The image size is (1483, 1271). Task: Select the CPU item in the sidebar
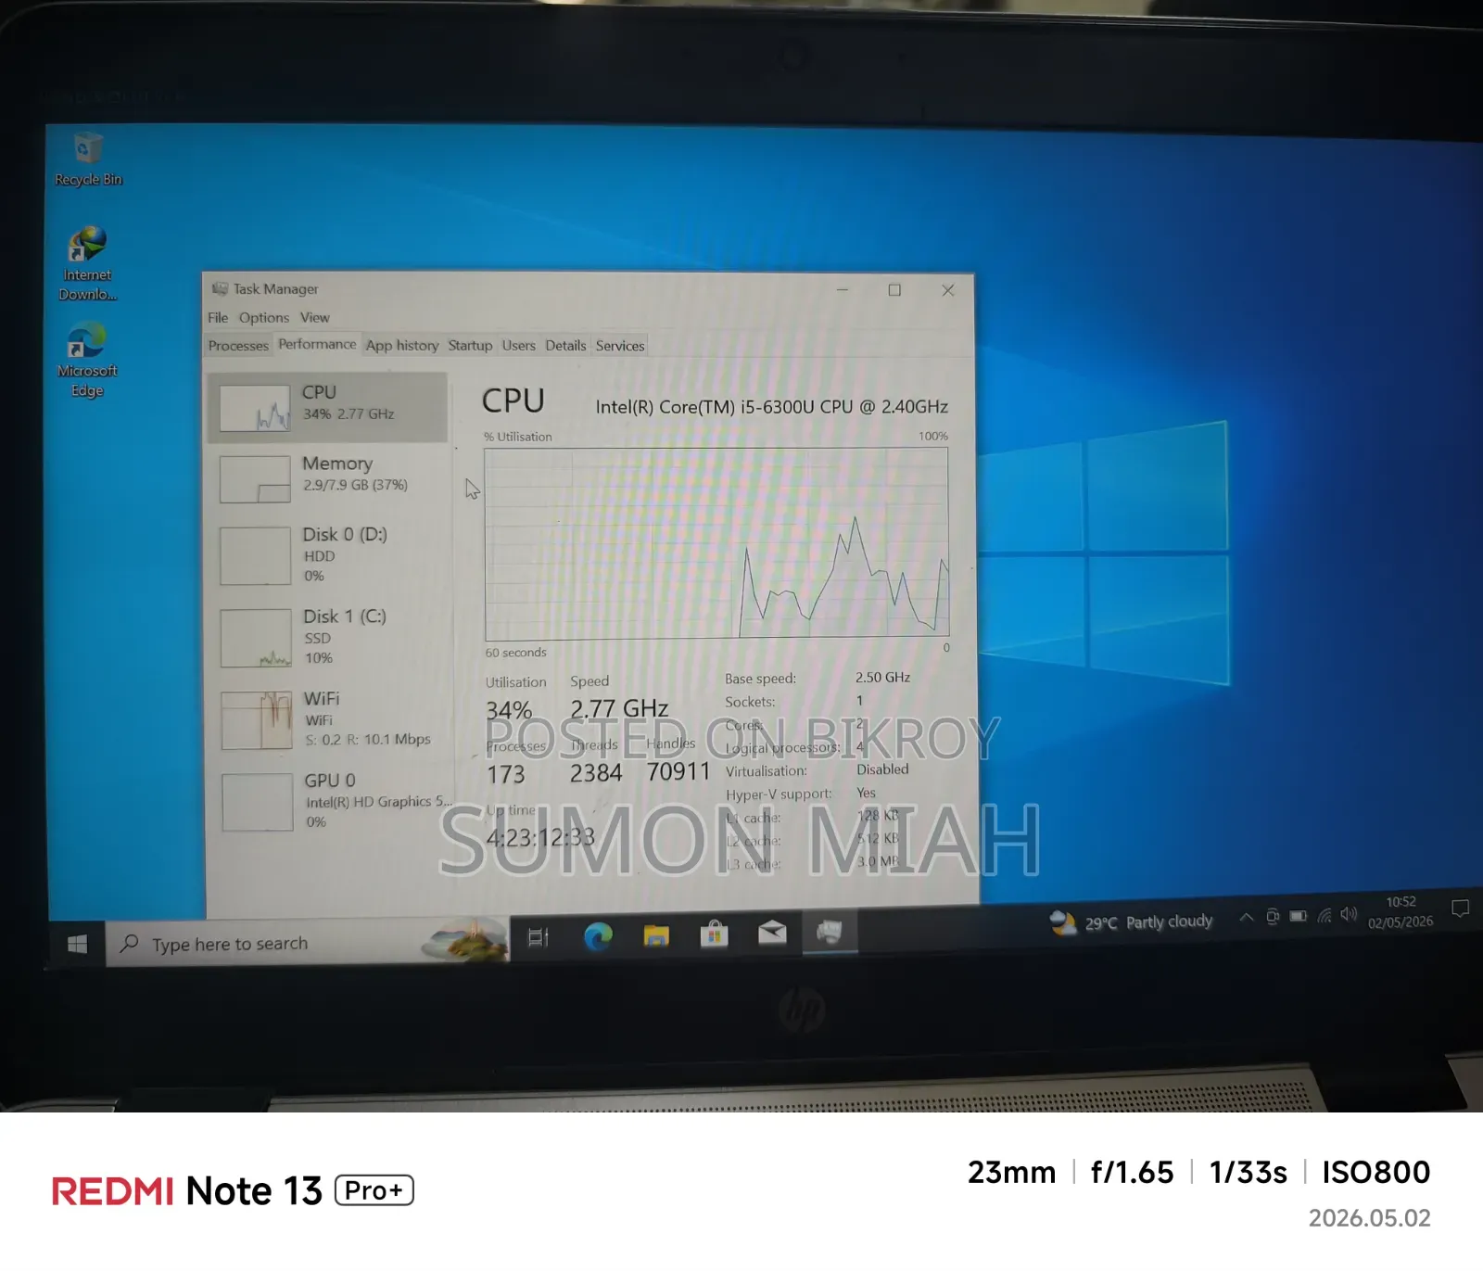328,407
